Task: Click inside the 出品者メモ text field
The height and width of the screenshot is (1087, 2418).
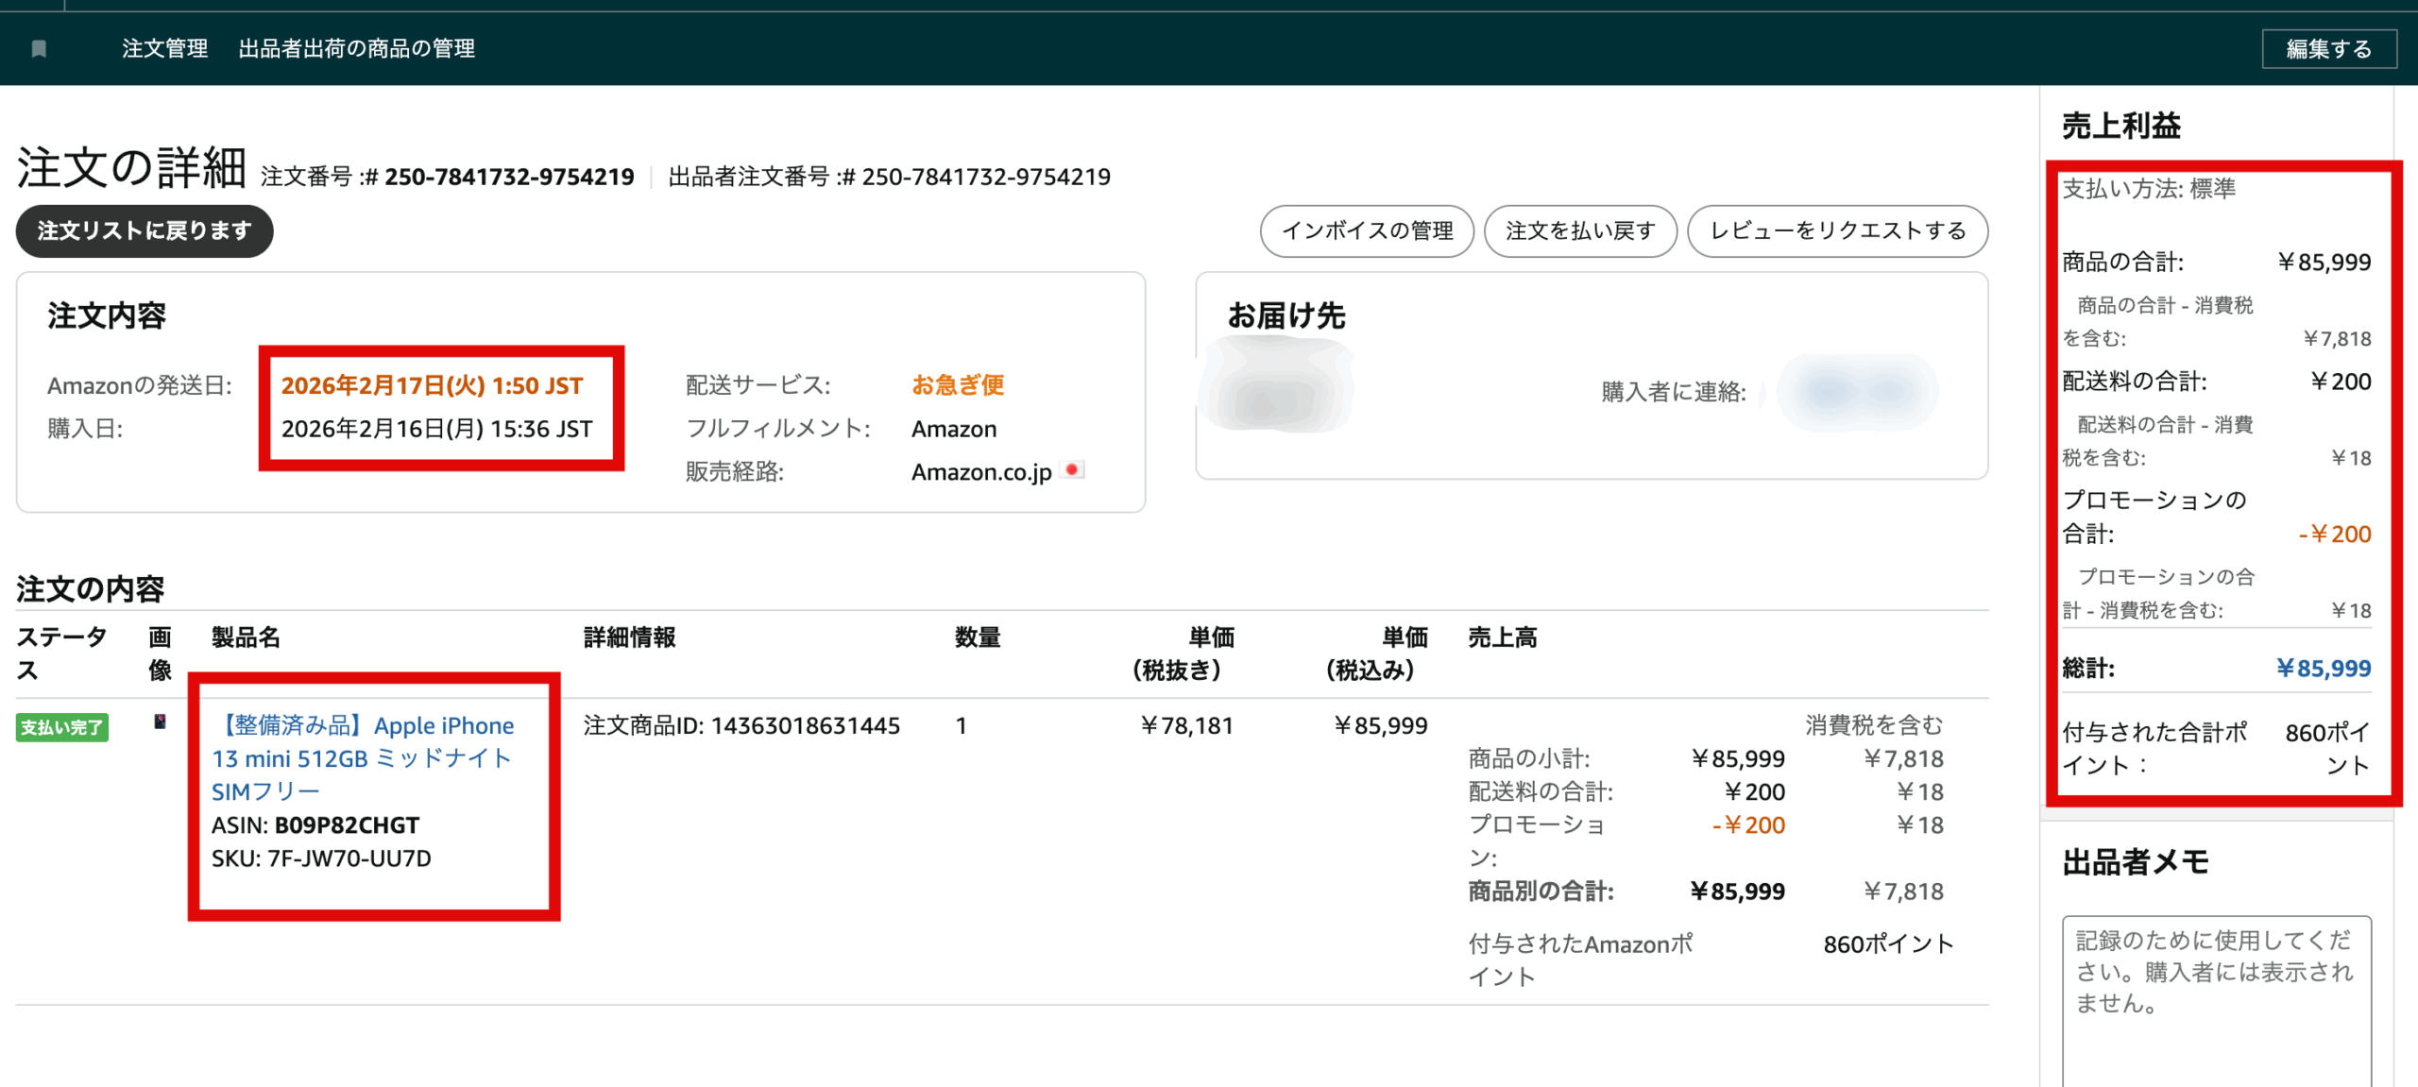Action: pos(2216,1001)
